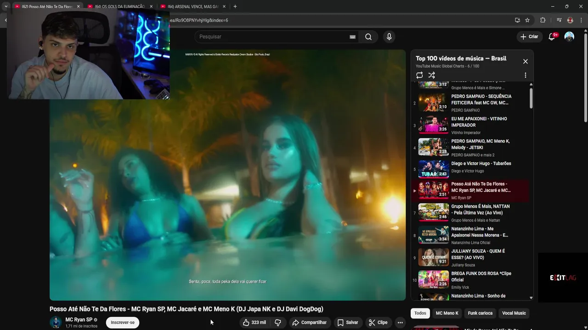Click the playlist panel scrollbar thumb
The height and width of the screenshot is (330, 588).
pos(531,98)
